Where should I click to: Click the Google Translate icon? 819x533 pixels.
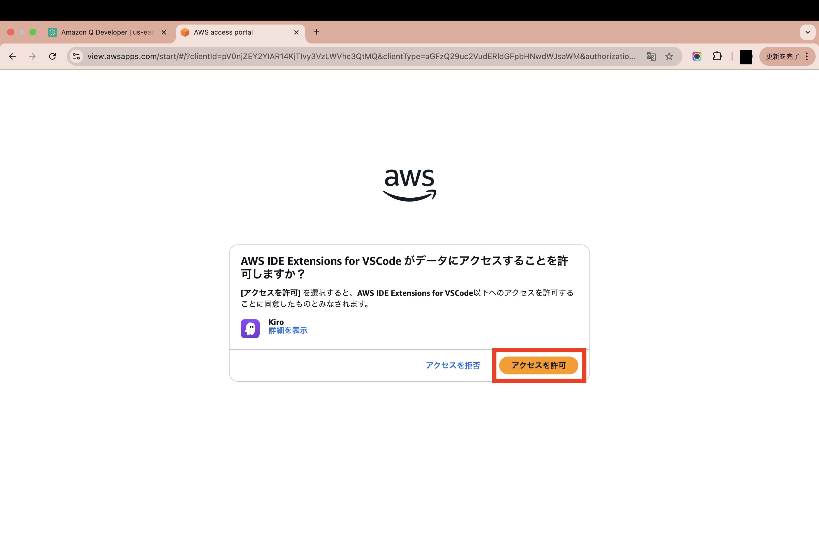(x=651, y=56)
